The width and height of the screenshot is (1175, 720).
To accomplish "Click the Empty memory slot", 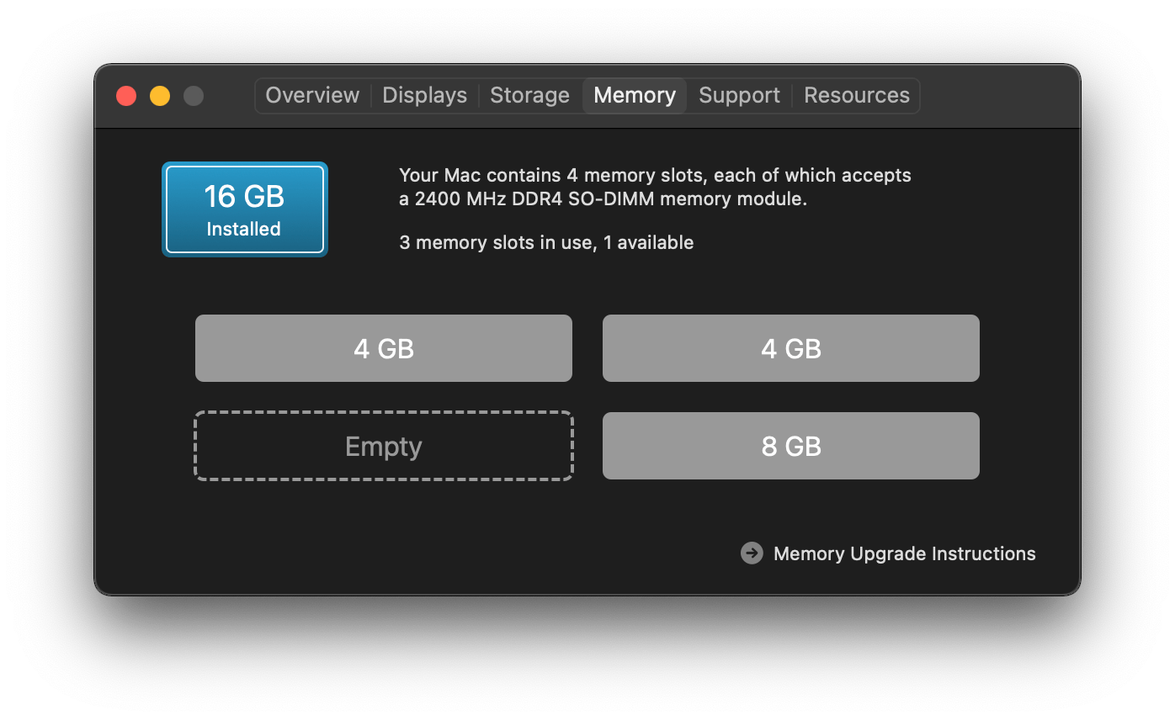I will pyautogui.click(x=384, y=446).
